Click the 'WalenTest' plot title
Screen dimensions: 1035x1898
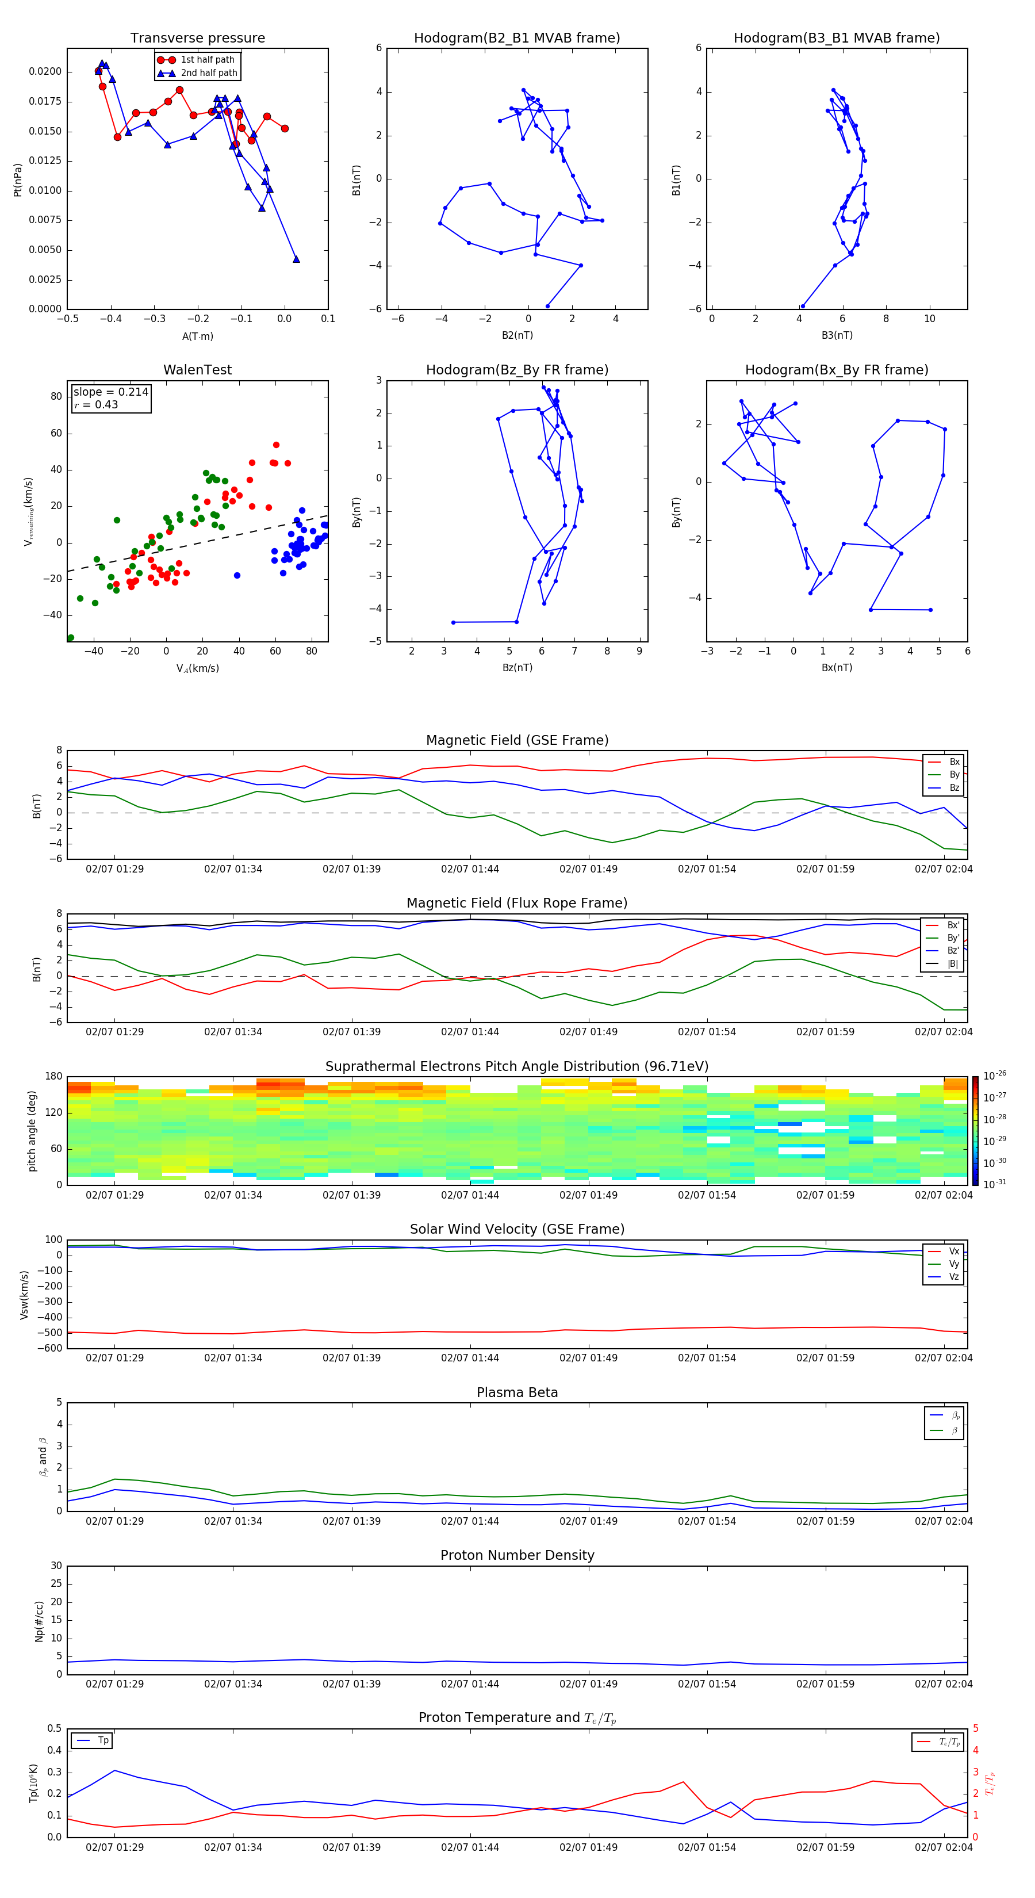coord(197,370)
